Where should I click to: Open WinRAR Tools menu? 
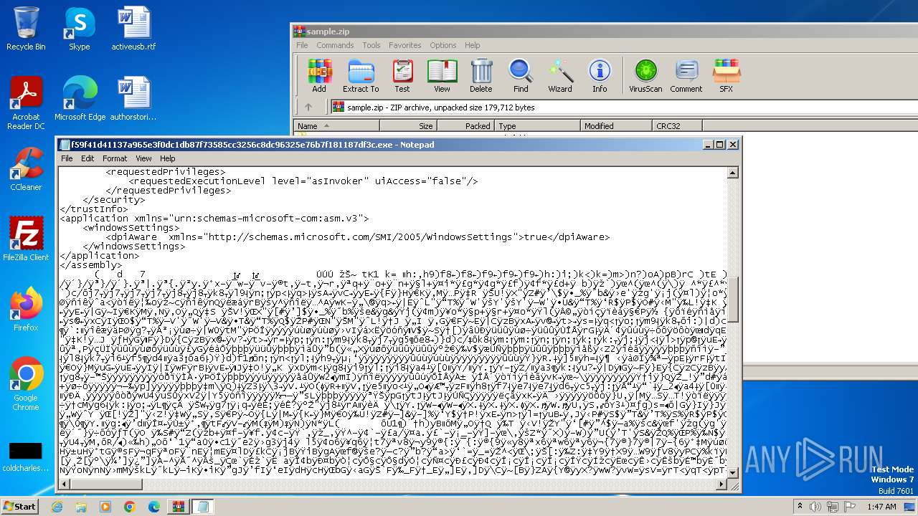[x=372, y=45]
